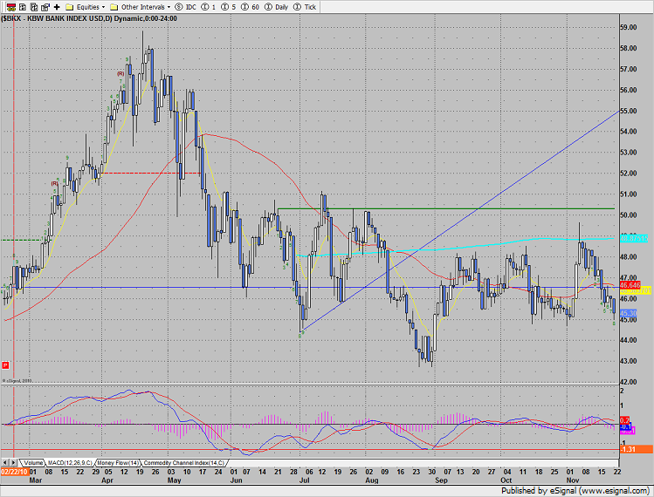Click the chart title $BKX KBW BANK INDEX
Viewport: 654px width, 497px height.
(x=89, y=18)
